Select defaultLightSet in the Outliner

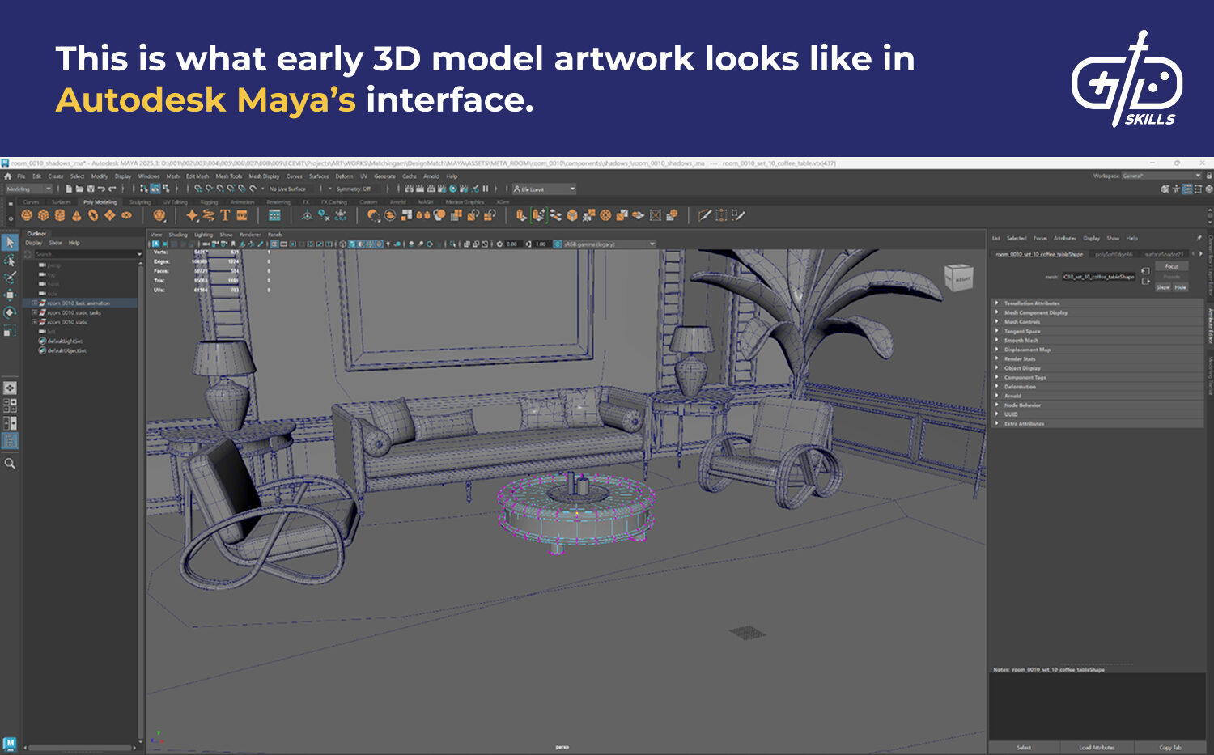[66, 341]
